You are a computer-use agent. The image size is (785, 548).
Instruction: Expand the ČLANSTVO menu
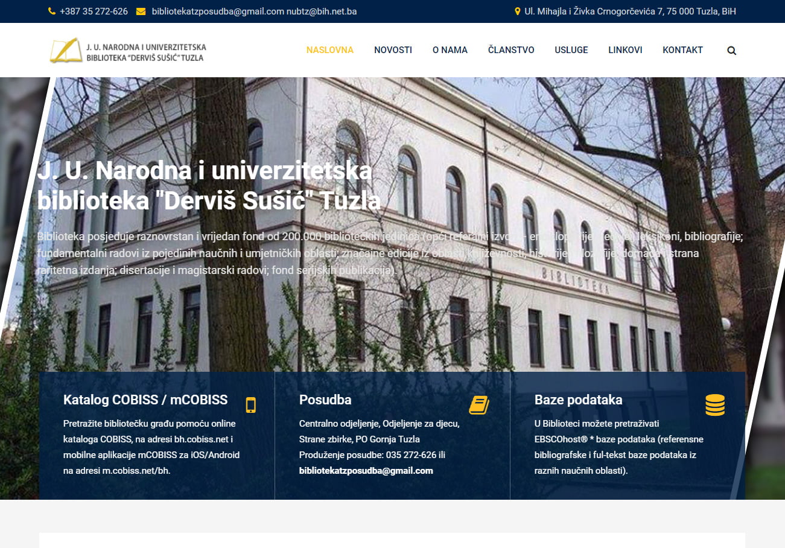[x=511, y=50]
